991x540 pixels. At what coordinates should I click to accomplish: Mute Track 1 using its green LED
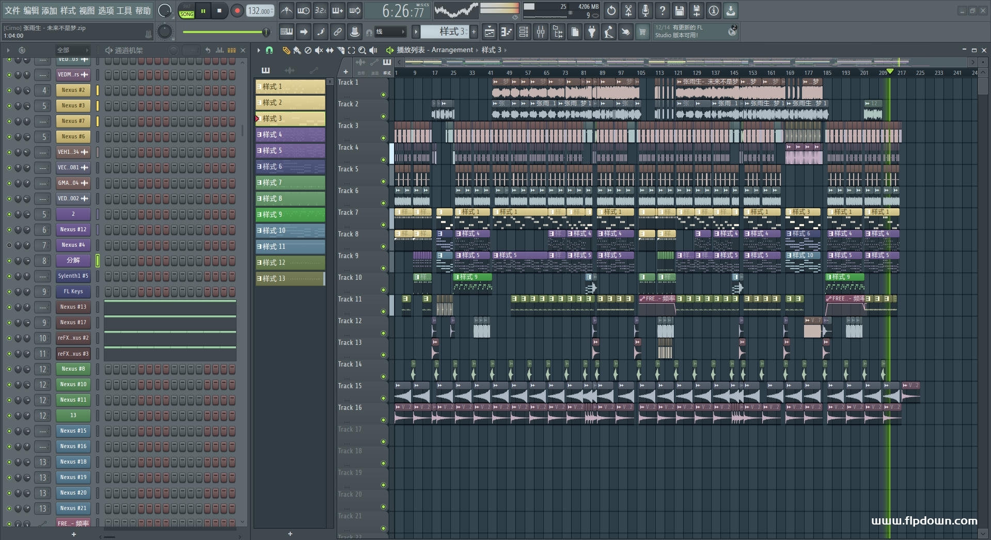pos(383,94)
